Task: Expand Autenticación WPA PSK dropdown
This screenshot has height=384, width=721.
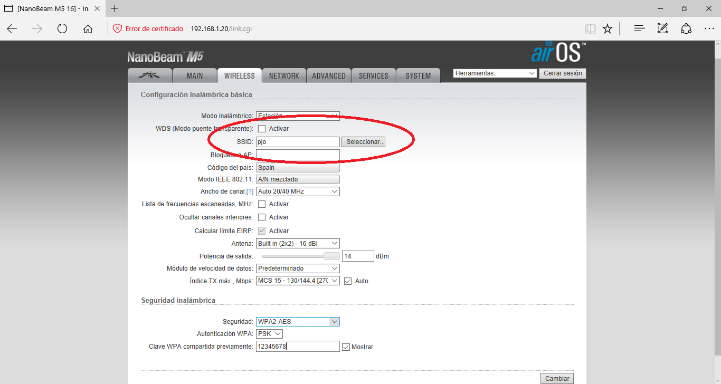Action: tap(269, 334)
